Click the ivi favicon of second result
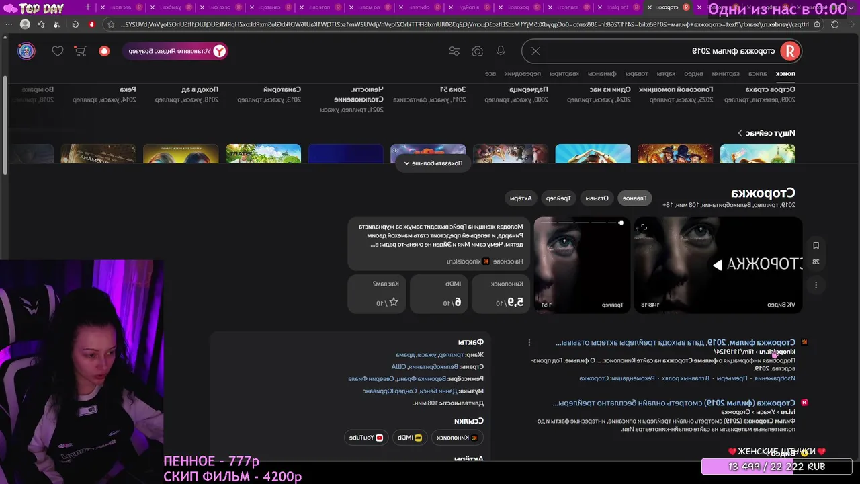Viewport: 860px width, 484px height. pos(805,403)
